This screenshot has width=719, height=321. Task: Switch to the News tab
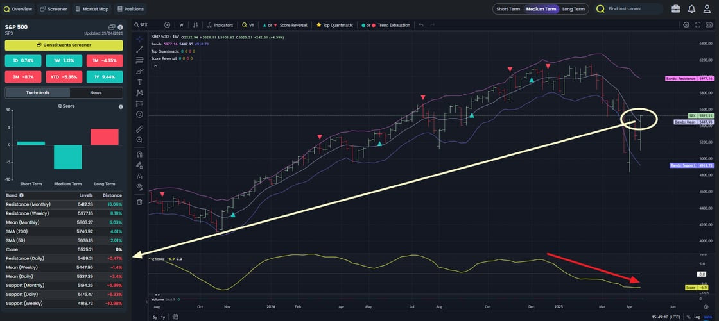[96, 92]
